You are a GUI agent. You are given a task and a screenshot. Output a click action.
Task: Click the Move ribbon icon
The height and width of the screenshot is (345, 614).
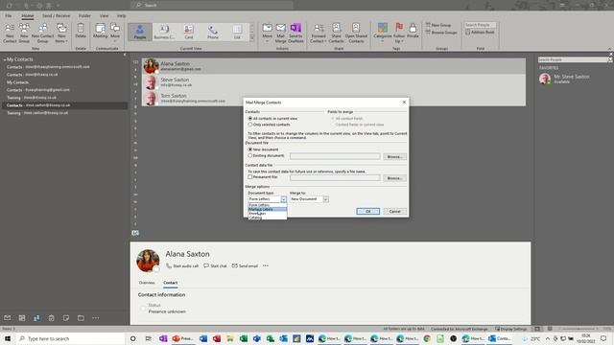(268, 33)
